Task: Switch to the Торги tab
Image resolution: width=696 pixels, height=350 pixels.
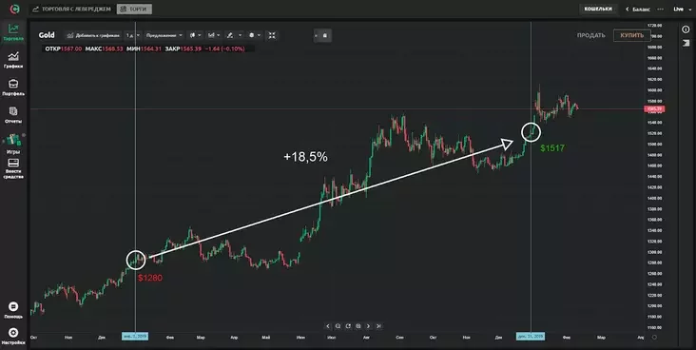Action: point(134,9)
